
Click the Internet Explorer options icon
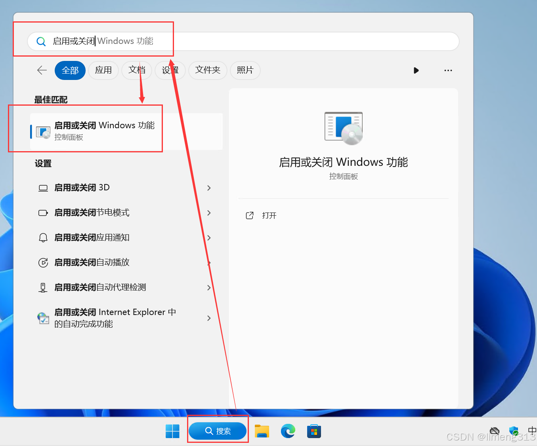click(43, 318)
